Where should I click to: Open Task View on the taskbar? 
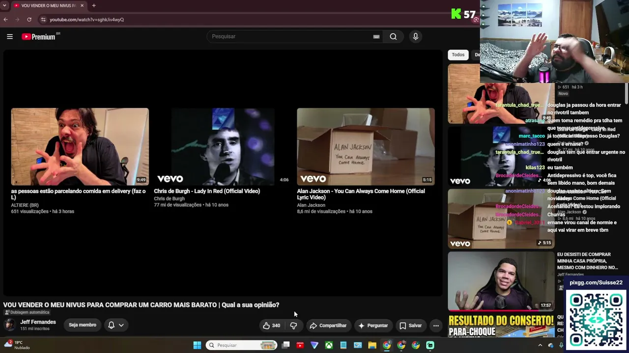(286, 345)
